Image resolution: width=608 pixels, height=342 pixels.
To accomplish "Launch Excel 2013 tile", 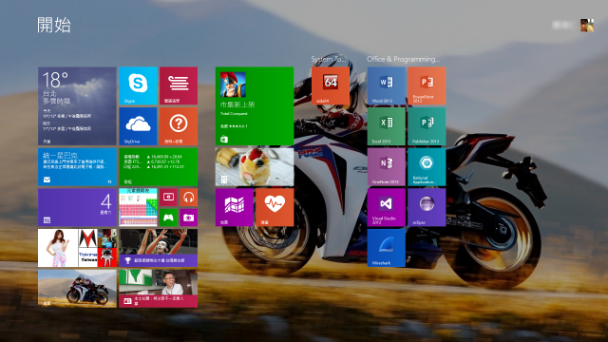I will 387,126.
